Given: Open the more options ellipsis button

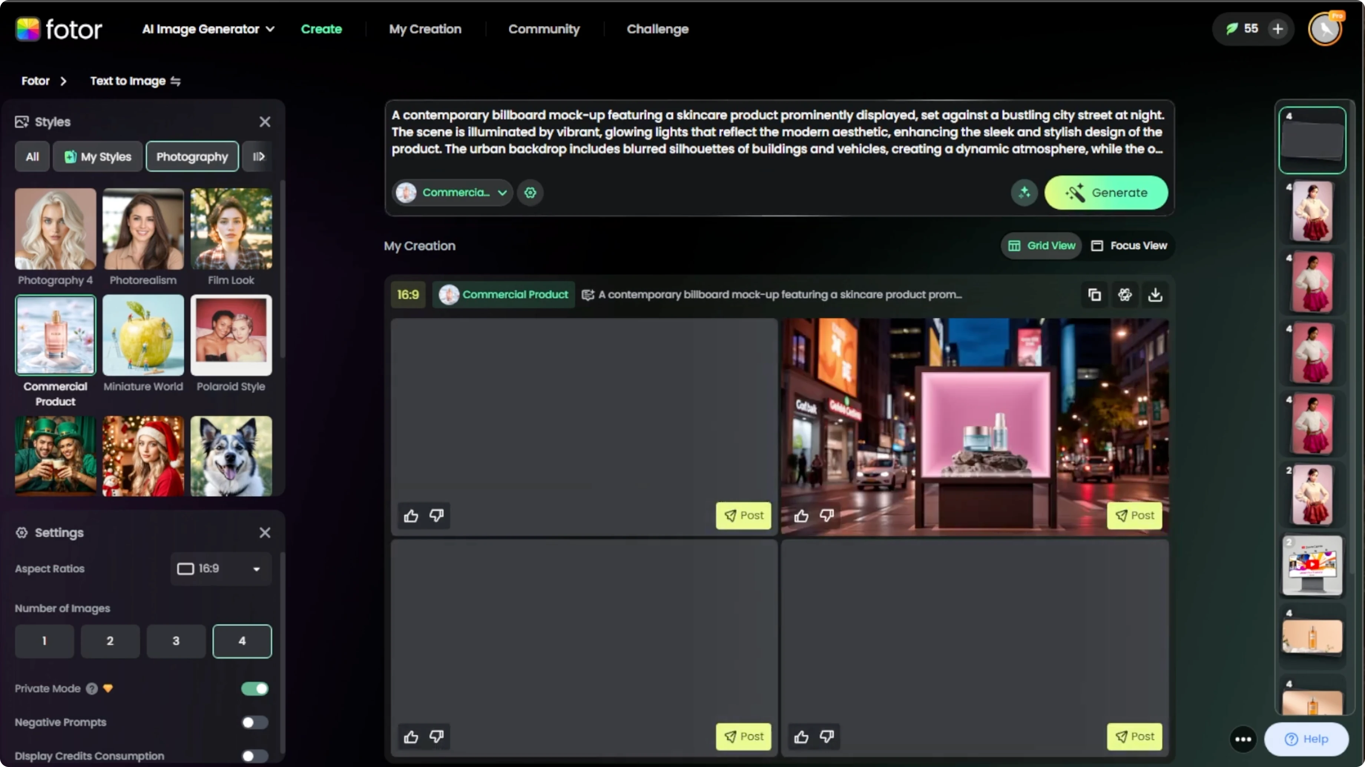Looking at the screenshot, I should 1243,740.
